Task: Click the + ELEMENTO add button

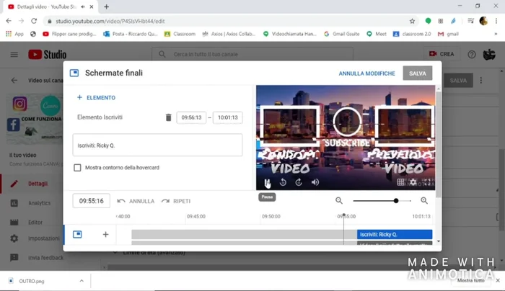Action: (96, 98)
